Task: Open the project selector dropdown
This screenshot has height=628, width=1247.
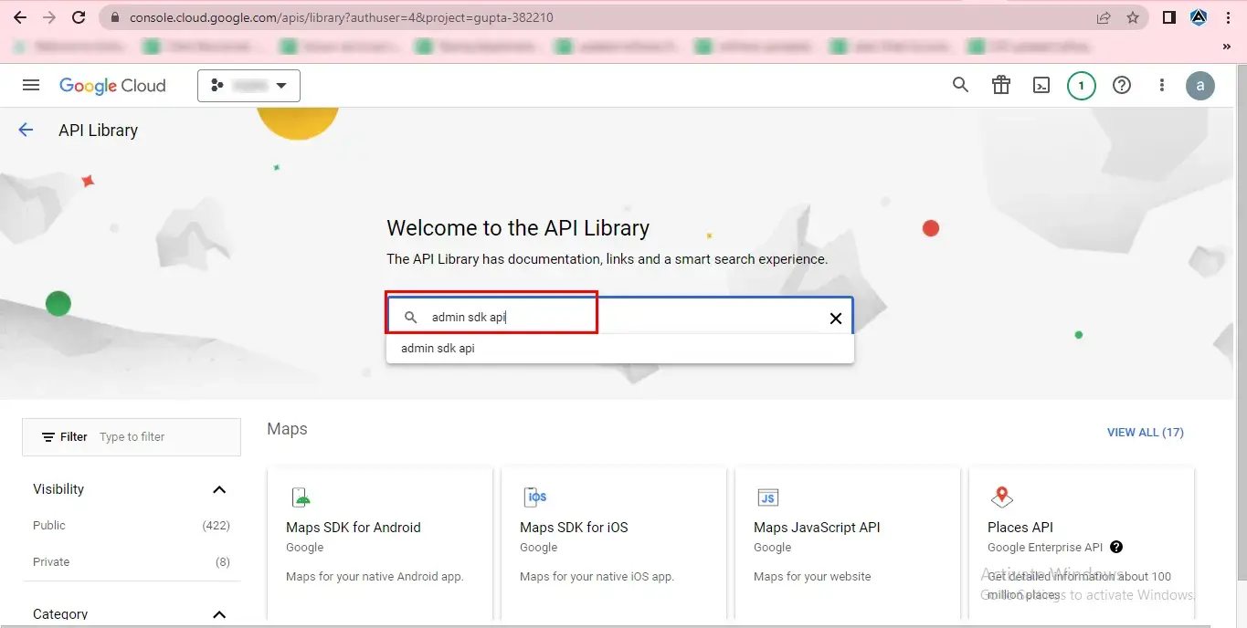Action: tap(248, 86)
